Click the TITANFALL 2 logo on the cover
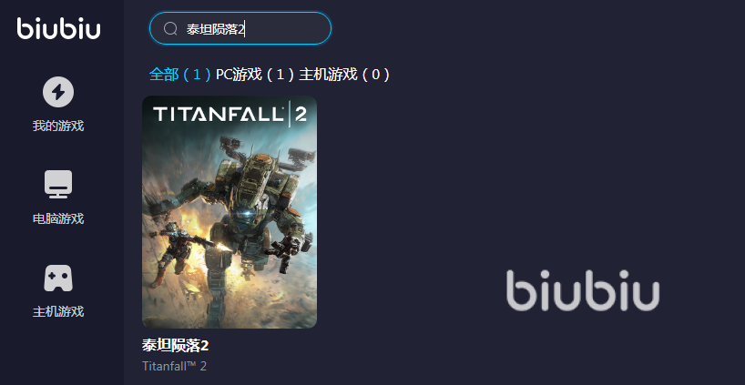The height and width of the screenshot is (385, 745). pos(230,115)
